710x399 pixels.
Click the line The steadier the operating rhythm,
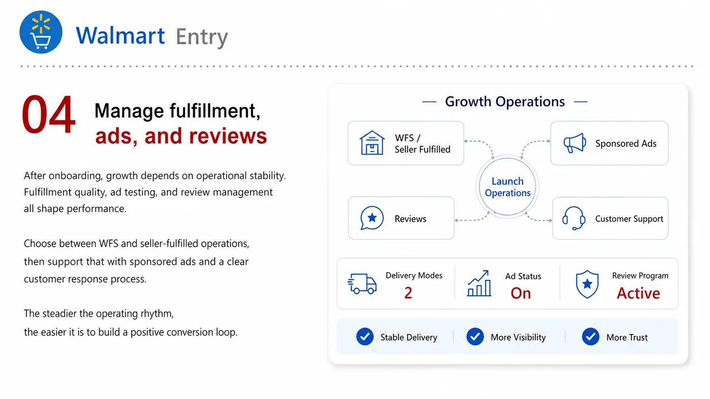click(x=99, y=313)
